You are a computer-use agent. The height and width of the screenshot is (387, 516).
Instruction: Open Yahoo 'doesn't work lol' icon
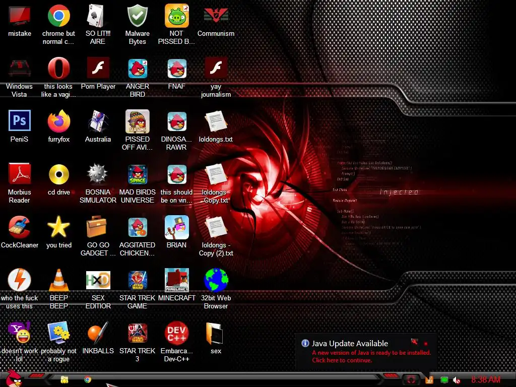click(20, 333)
